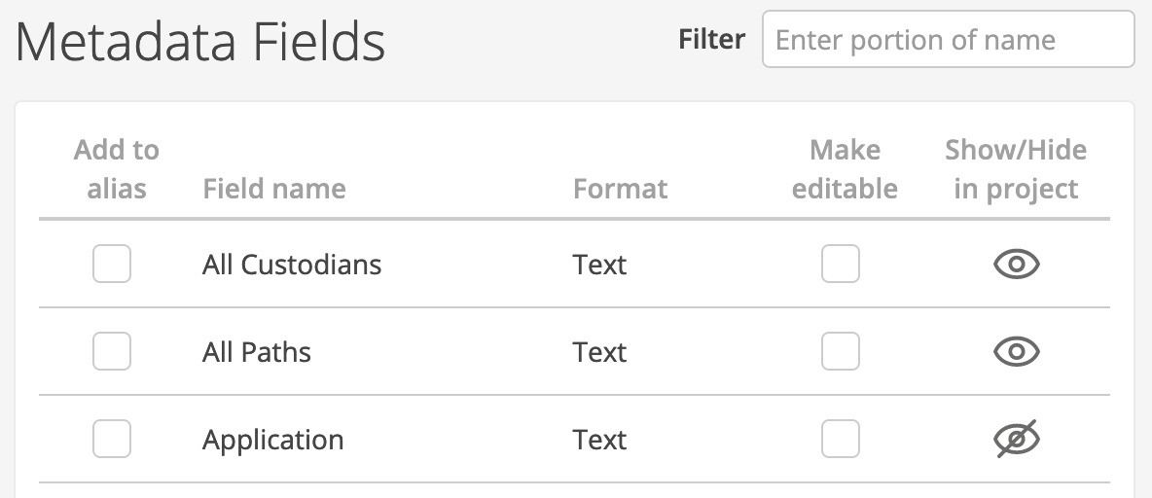Check Add to alias for All Custodians

[112, 264]
